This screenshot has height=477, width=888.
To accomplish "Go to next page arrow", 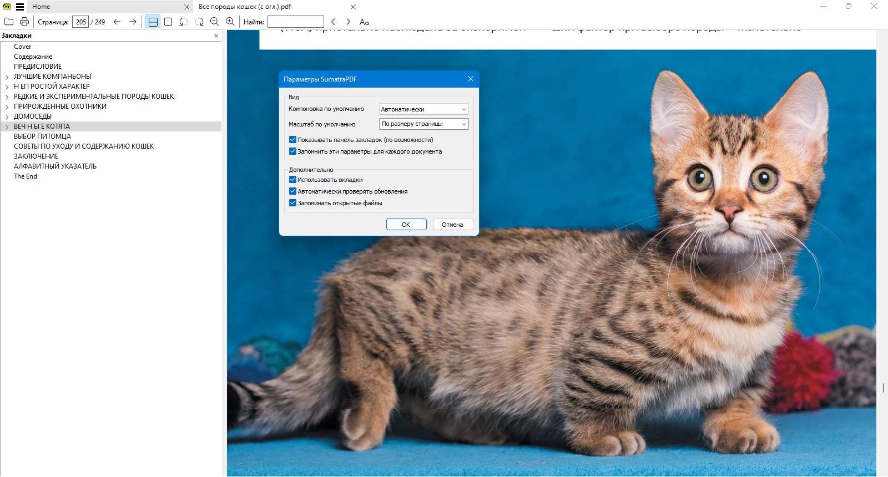I will (133, 22).
